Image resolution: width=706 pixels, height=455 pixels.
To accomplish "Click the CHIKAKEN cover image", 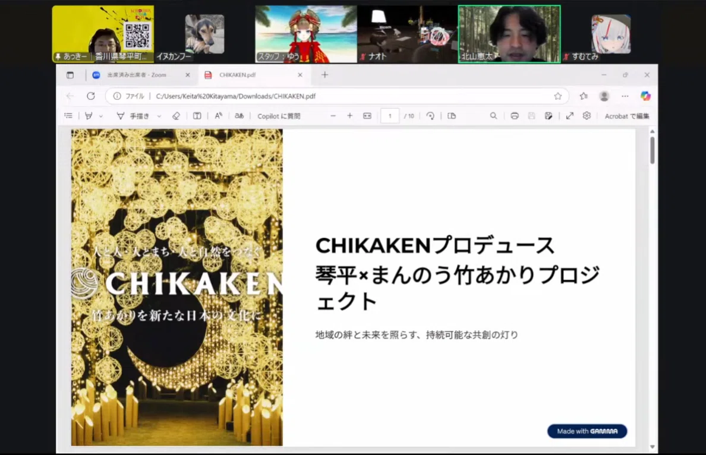I will click(x=177, y=287).
